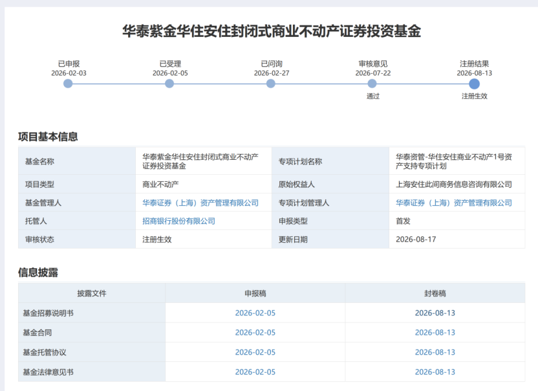The image size is (538, 391).
Task: Click the 项目基本信息 section heading
Action: pos(48,137)
